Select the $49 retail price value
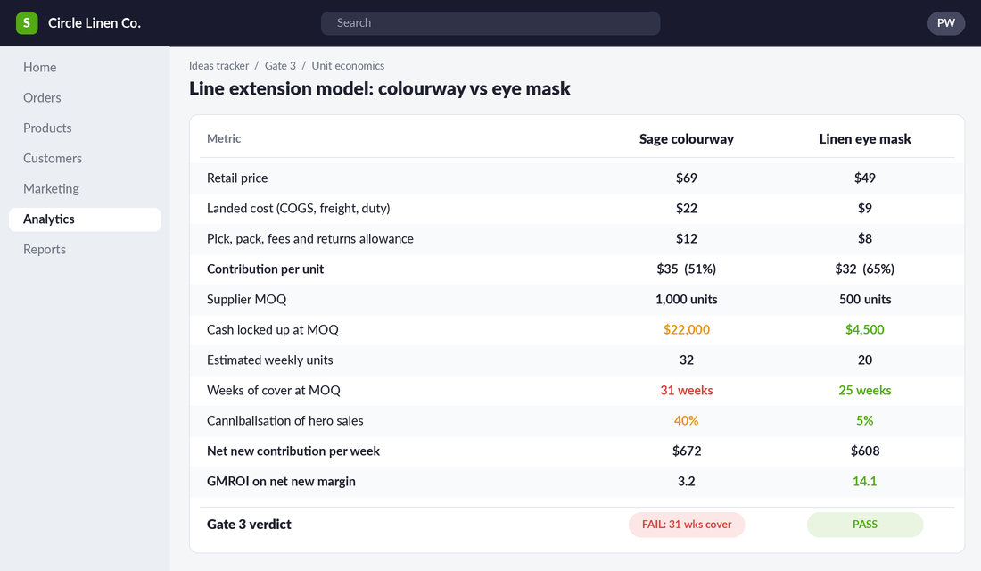The height and width of the screenshot is (571, 981). (865, 178)
